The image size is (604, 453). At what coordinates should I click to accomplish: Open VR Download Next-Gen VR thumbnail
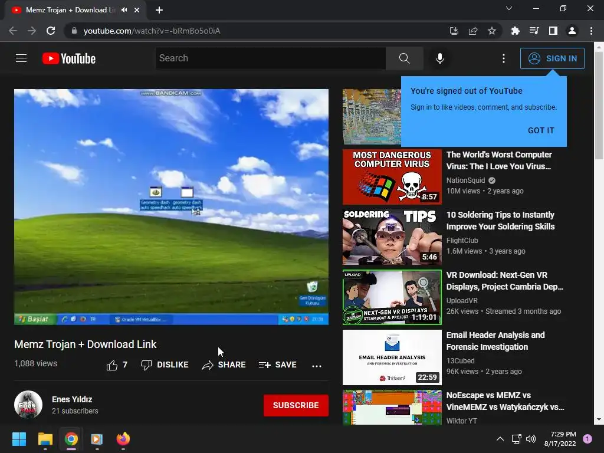pyautogui.click(x=392, y=297)
